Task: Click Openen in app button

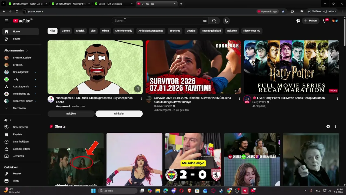Action: (267, 11)
